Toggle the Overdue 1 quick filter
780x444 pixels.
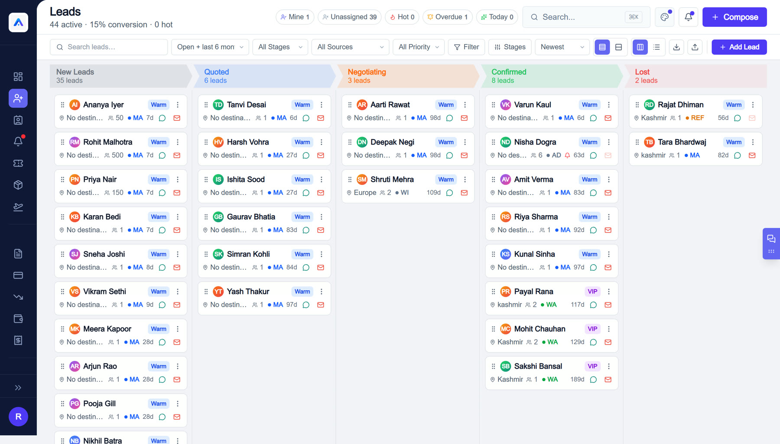447,17
